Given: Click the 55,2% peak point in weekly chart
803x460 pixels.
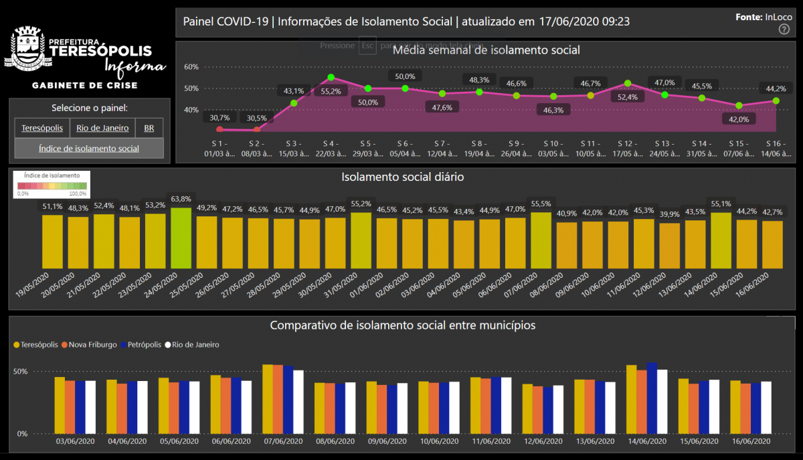Looking at the screenshot, I should [331, 78].
